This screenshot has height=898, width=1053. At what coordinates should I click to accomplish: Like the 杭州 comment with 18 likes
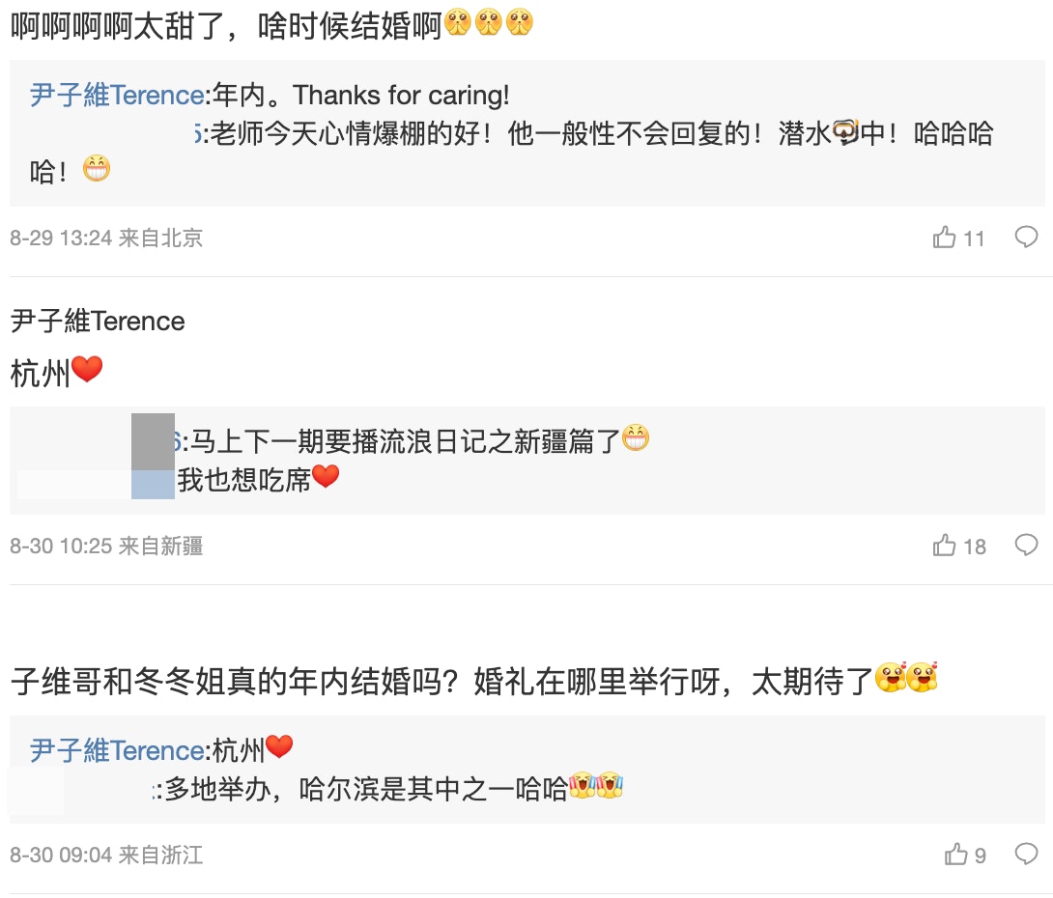pyautogui.click(x=944, y=546)
